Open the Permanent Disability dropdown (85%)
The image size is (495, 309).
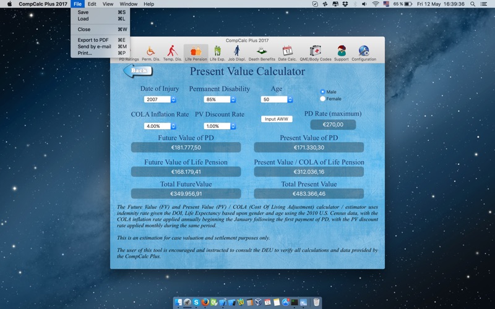220,99
